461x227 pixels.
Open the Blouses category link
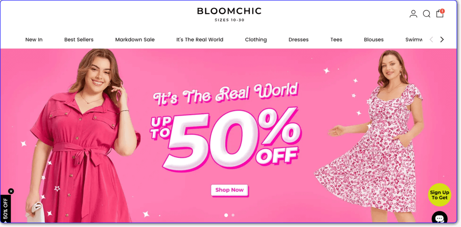point(374,40)
